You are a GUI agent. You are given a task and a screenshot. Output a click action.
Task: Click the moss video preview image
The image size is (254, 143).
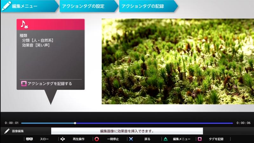(178, 61)
